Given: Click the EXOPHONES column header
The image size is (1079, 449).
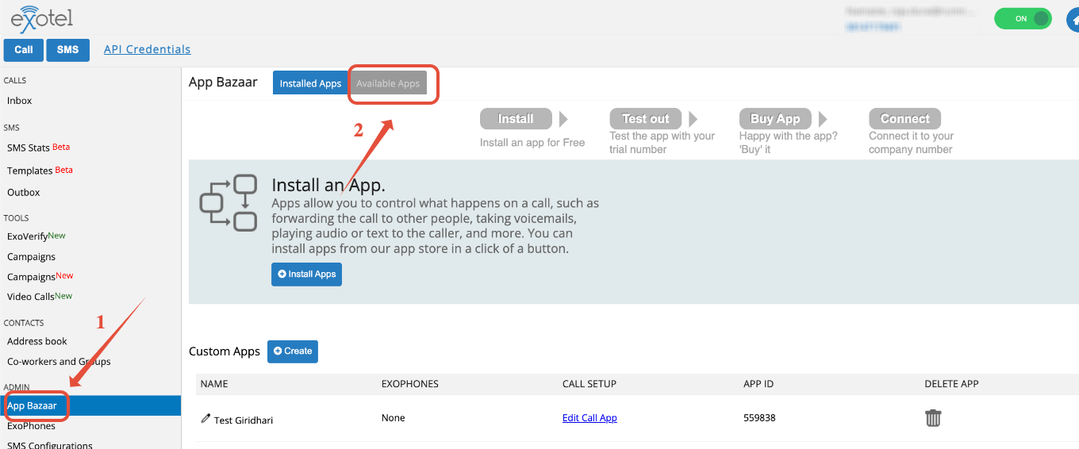Looking at the screenshot, I should pos(410,384).
